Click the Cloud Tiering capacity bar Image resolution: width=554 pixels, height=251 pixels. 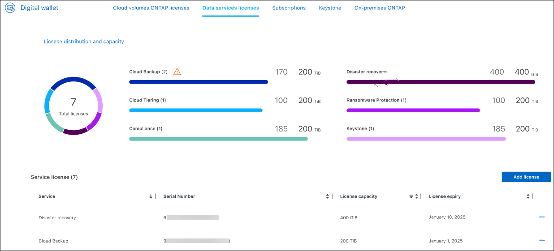click(x=195, y=110)
